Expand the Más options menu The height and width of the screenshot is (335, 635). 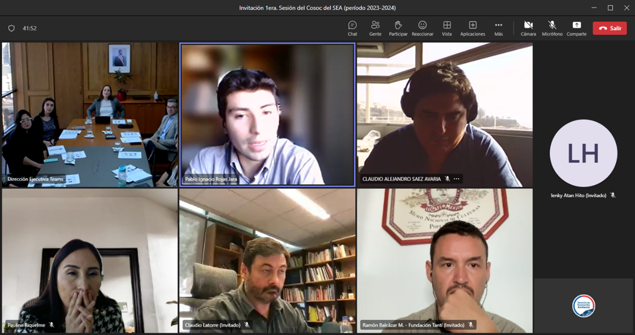coord(498,28)
